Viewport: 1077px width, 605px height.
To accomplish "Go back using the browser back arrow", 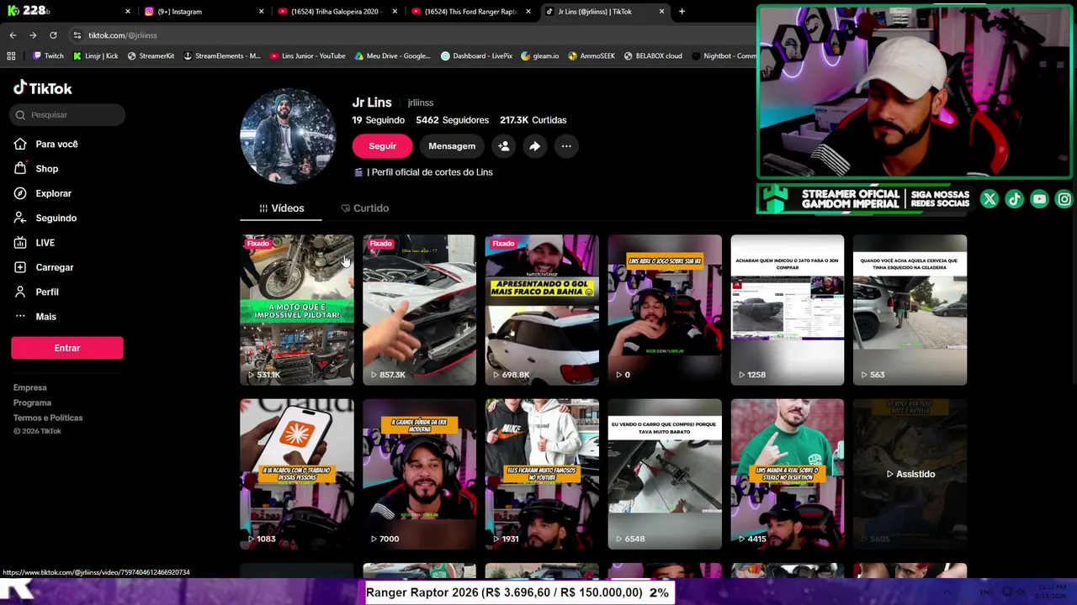I will click(x=13, y=35).
